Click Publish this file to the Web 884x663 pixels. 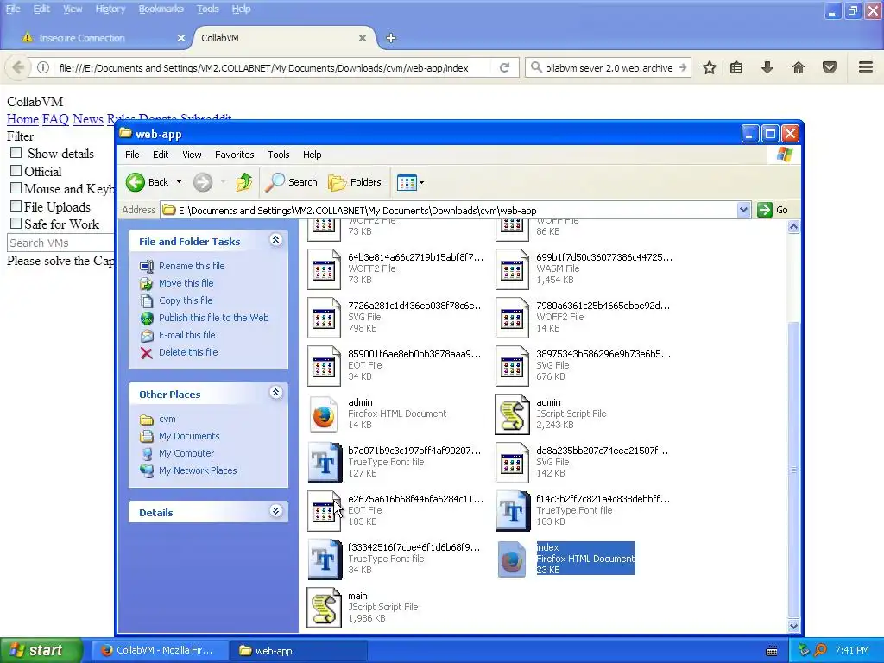click(214, 318)
